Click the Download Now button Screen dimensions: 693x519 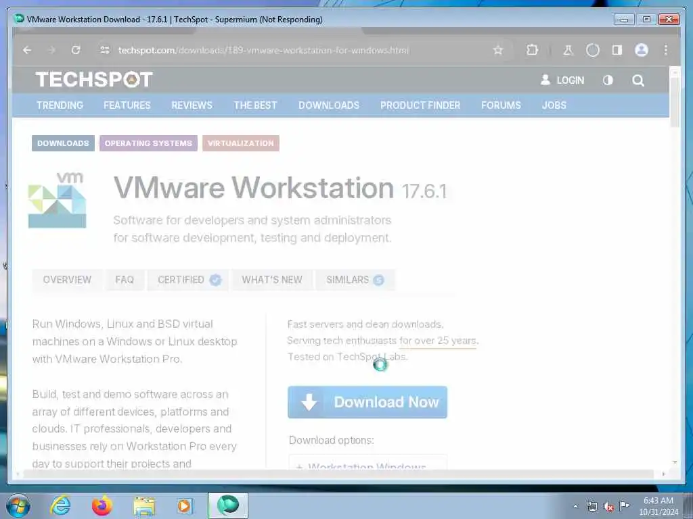367,402
